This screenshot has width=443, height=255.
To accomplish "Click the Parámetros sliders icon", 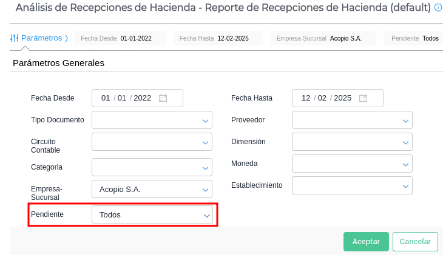I will [x=14, y=38].
